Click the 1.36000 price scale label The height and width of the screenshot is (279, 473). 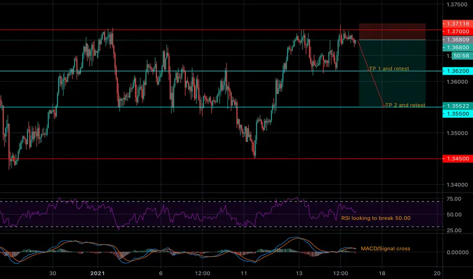click(457, 82)
